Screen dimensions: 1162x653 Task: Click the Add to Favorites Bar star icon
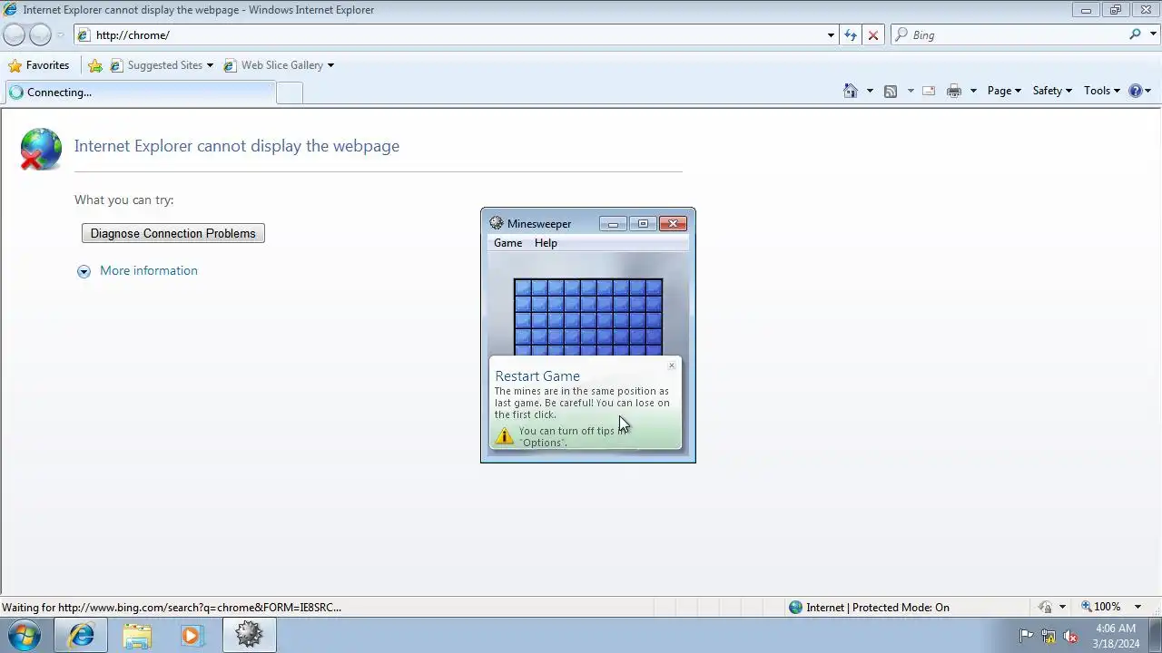(x=95, y=65)
